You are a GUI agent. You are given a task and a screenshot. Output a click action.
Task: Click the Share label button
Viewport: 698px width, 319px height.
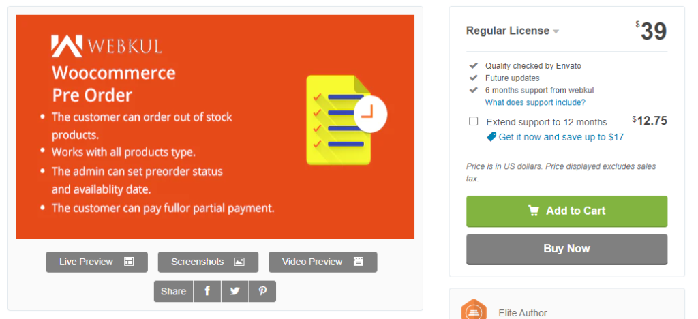click(174, 292)
